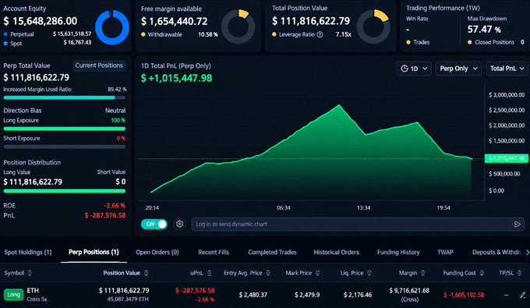
Task: Click the Total Position Value donut gauge
Action: click(x=373, y=27)
